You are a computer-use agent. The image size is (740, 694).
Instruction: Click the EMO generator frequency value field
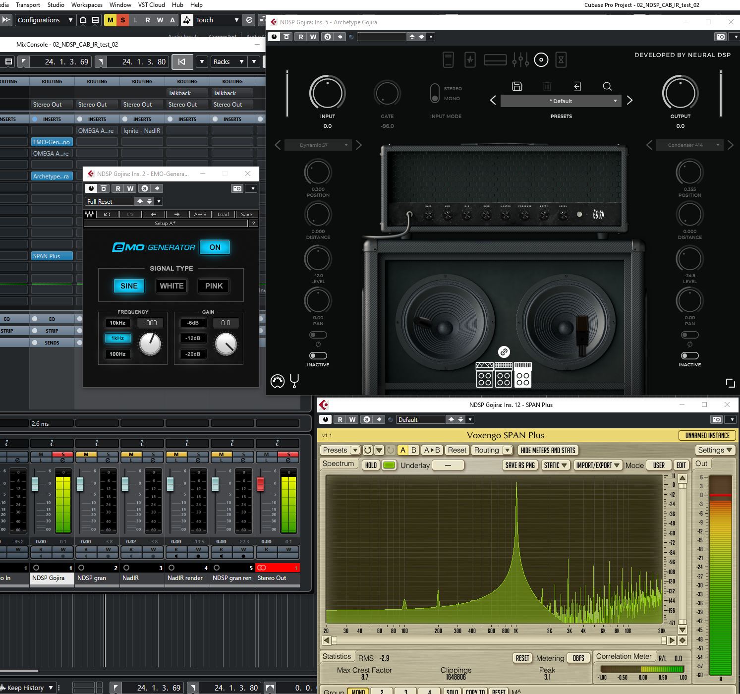(x=150, y=323)
